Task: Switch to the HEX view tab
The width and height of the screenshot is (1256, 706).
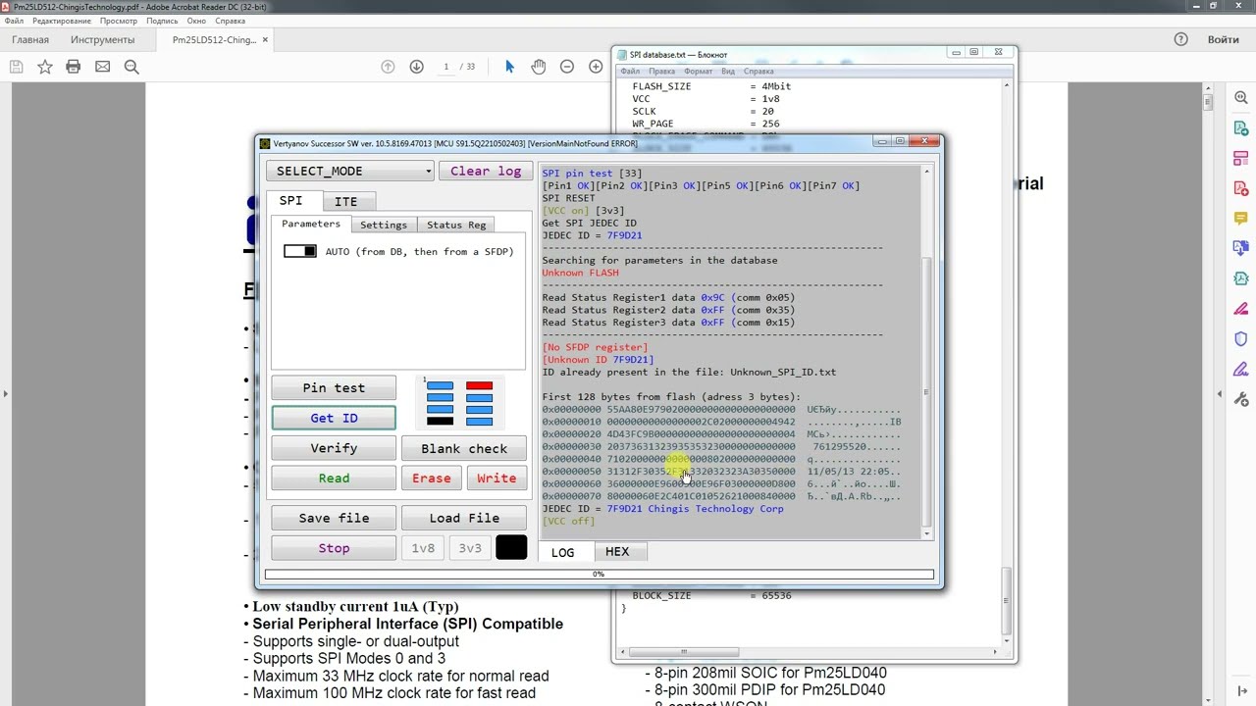Action: [x=617, y=551]
